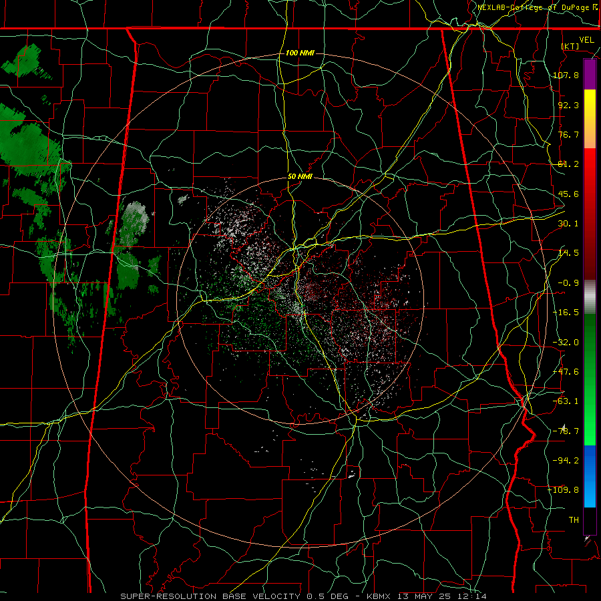Click the 100 NMI range ring label
This screenshot has height=601, width=601.
(x=300, y=53)
